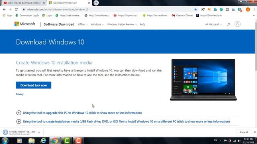This screenshot has height=144, width=257.
Task: Click the Download tool now button
Action: (34, 85)
